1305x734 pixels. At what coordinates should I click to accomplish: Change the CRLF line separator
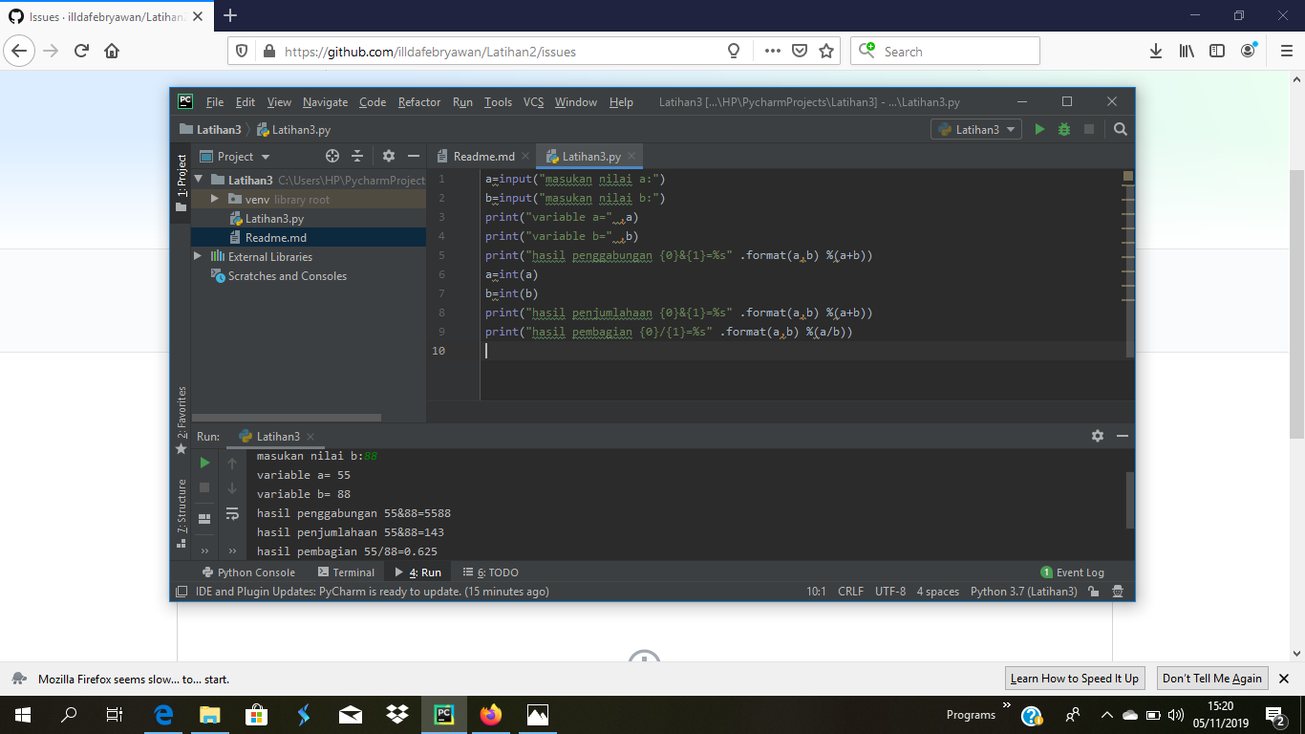pyautogui.click(x=850, y=592)
